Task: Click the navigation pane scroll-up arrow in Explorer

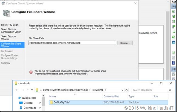Action: (43, 96)
